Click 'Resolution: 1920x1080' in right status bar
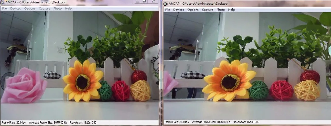 point(246,122)
